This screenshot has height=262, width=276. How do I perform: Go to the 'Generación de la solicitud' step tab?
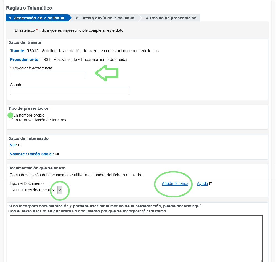pos(37,18)
